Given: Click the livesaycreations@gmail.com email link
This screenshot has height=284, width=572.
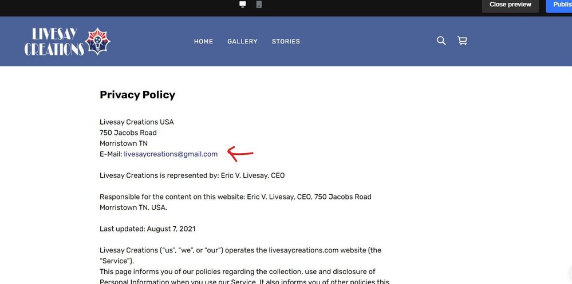Looking at the screenshot, I should pos(171,154).
